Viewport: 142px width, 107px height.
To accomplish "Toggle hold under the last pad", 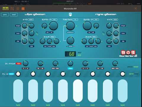I will [x=122, y=105].
